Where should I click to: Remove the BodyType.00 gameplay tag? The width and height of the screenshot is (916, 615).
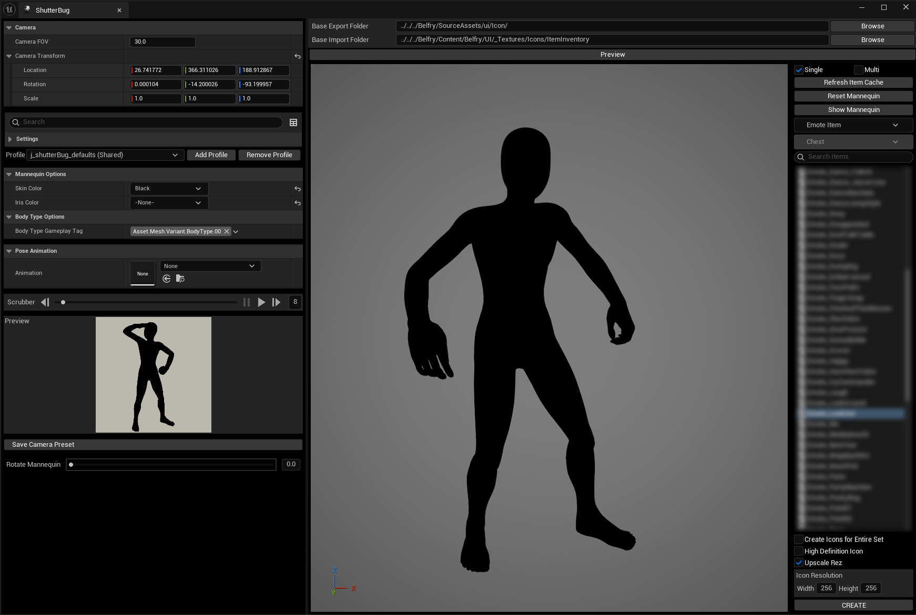click(x=227, y=231)
